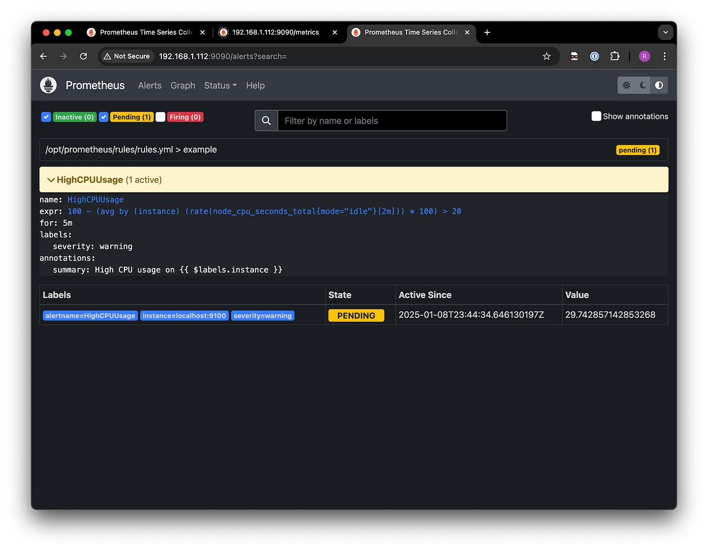Open the Graph nav item

click(x=183, y=86)
